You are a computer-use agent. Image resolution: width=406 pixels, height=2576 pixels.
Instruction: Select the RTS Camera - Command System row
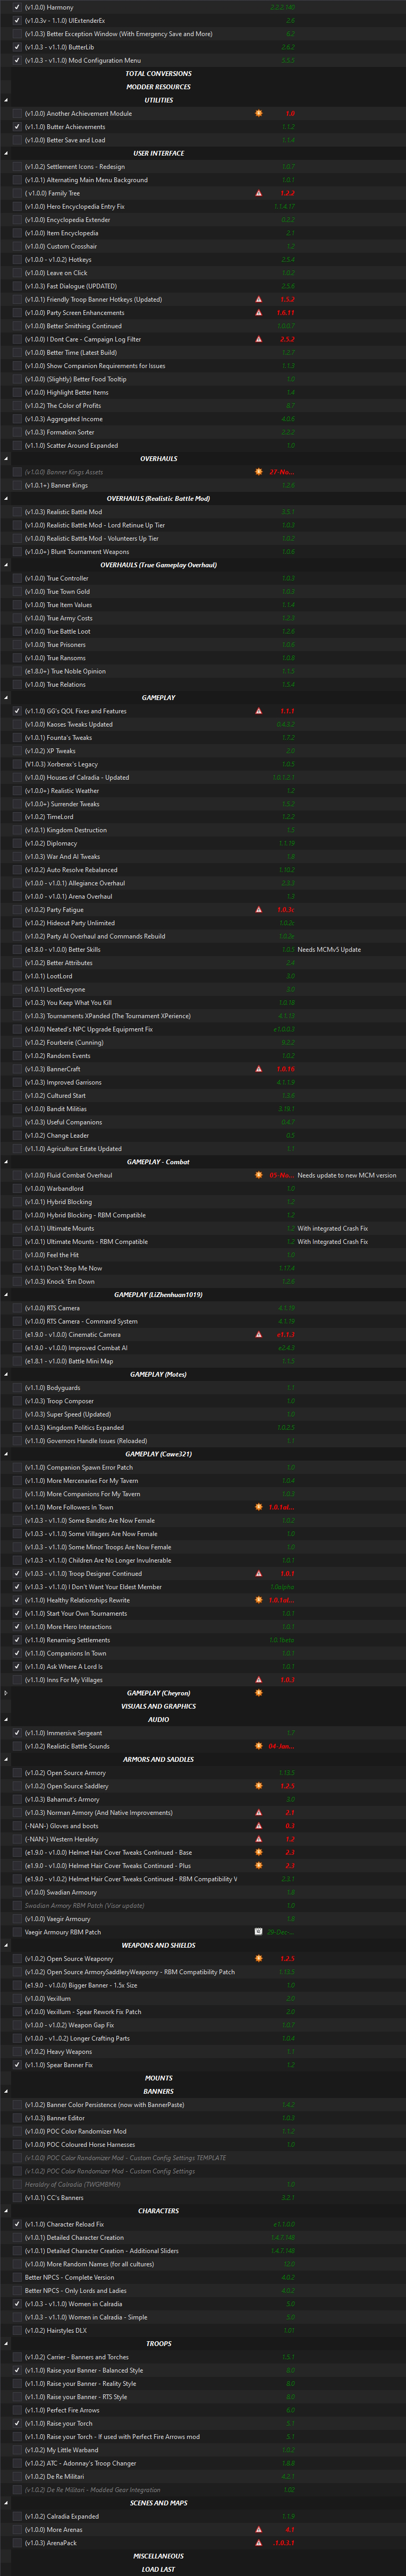[x=203, y=1321]
